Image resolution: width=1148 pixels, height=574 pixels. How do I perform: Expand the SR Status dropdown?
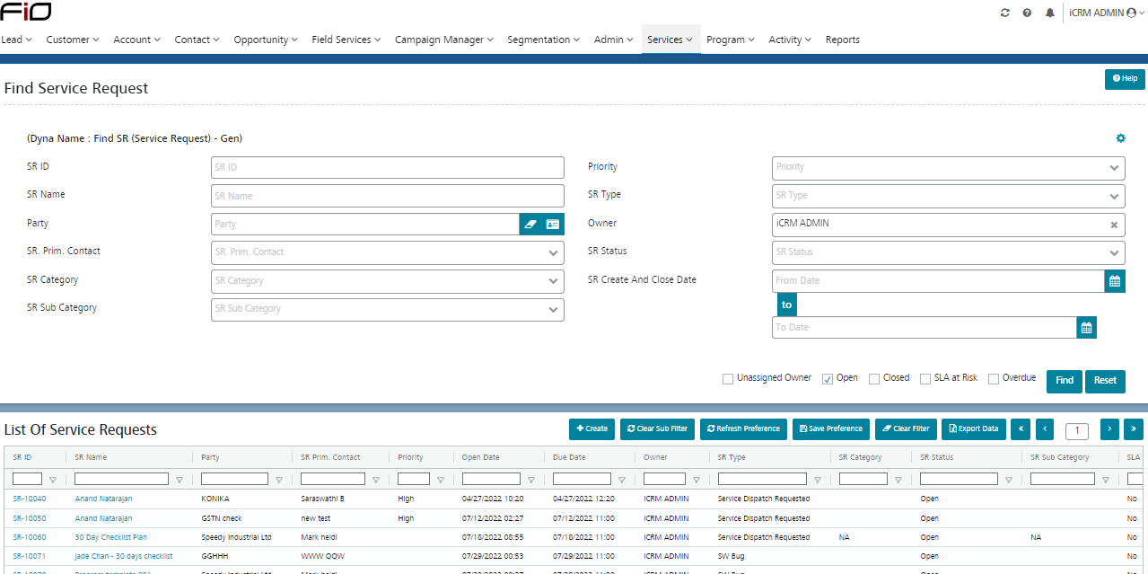(x=1114, y=252)
